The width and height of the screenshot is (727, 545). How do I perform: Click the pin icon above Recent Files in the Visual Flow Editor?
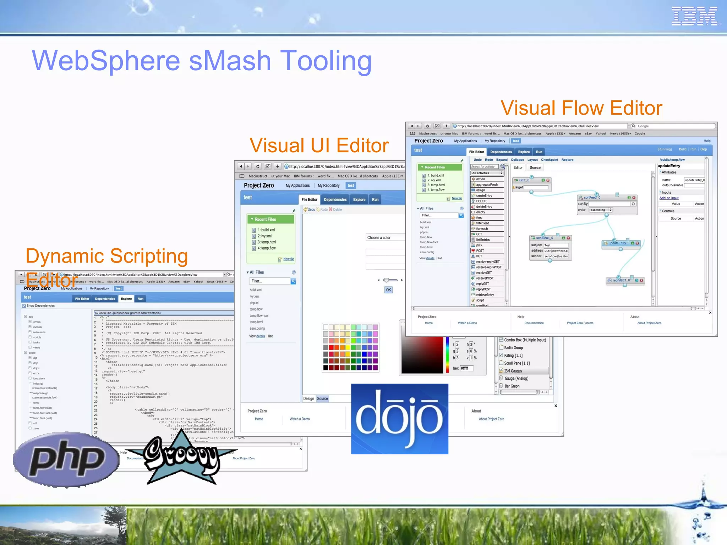tap(462, 160)
